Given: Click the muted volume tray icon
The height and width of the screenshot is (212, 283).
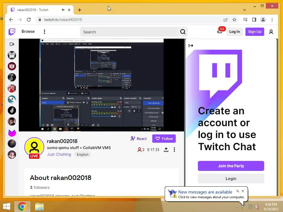Looking at the screenshot, I should pos(257,207).
